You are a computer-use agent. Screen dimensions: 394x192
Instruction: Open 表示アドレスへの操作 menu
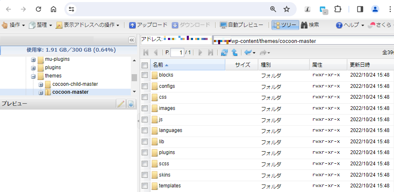point(88,25)
